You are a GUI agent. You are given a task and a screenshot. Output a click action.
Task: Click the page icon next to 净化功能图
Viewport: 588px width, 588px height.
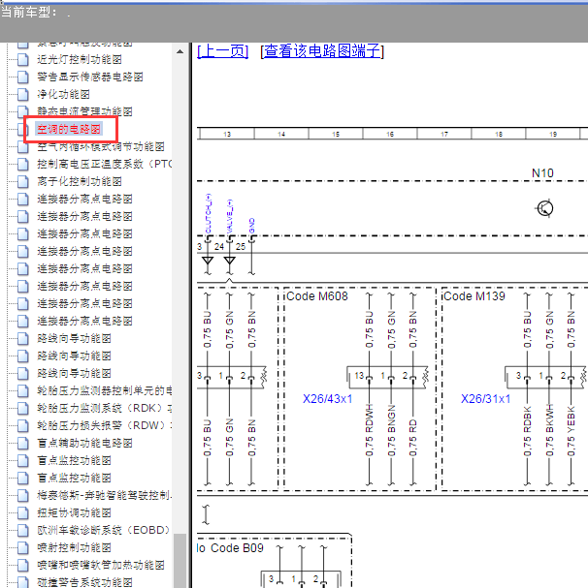coord(23,95)
